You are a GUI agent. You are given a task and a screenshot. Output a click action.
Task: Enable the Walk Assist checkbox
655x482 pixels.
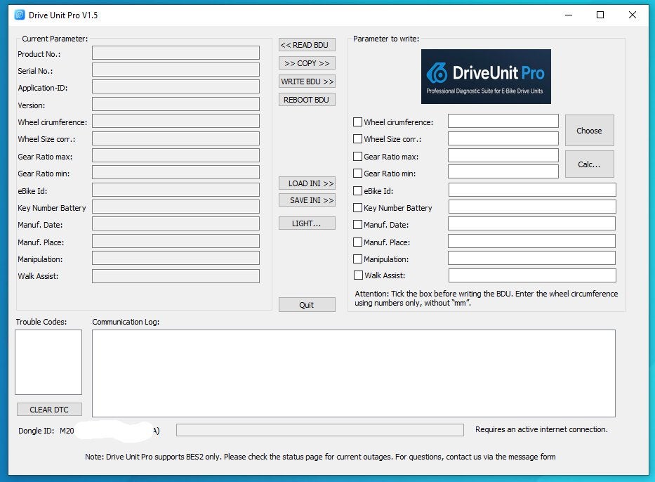pos(358,275)
